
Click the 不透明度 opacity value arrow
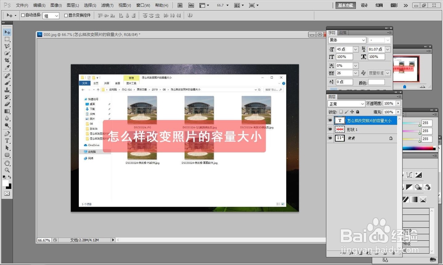click(x=399, y=103)
